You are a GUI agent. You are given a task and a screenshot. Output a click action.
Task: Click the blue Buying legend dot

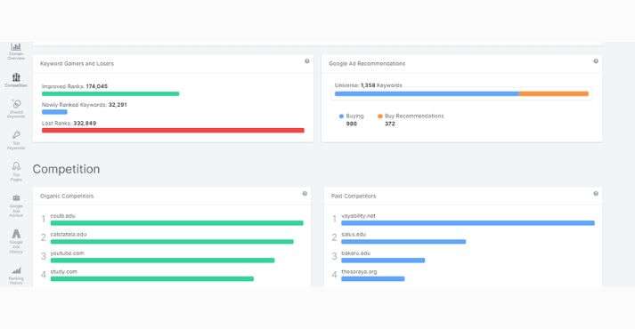tap(341, 116)
